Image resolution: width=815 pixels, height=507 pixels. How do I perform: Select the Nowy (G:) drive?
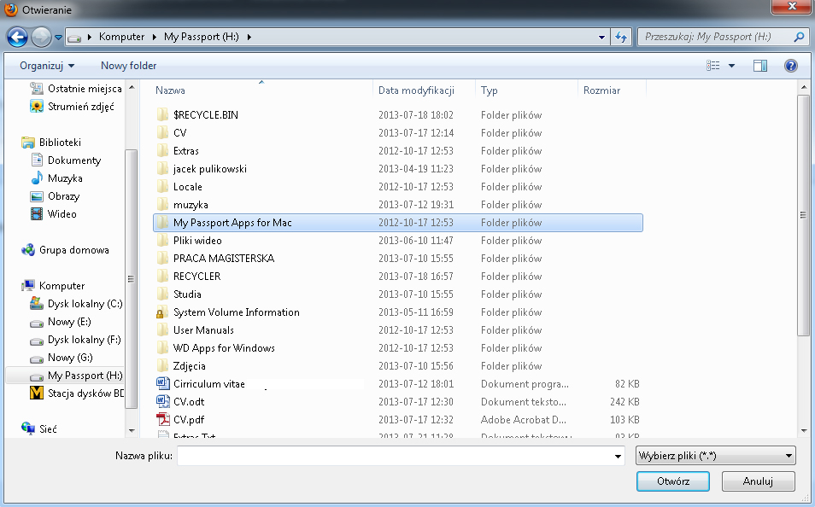click(x=62, y=358)
